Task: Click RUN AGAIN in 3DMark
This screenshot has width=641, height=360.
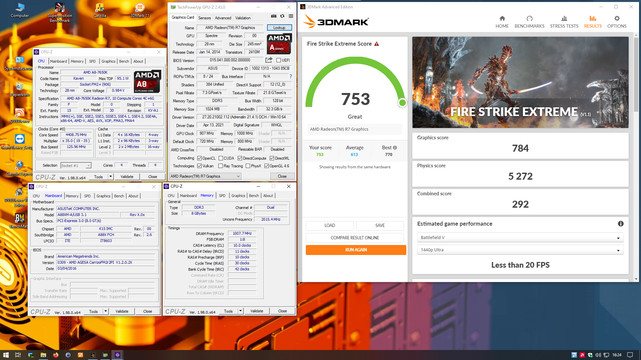Action: (x=356, y=250)
